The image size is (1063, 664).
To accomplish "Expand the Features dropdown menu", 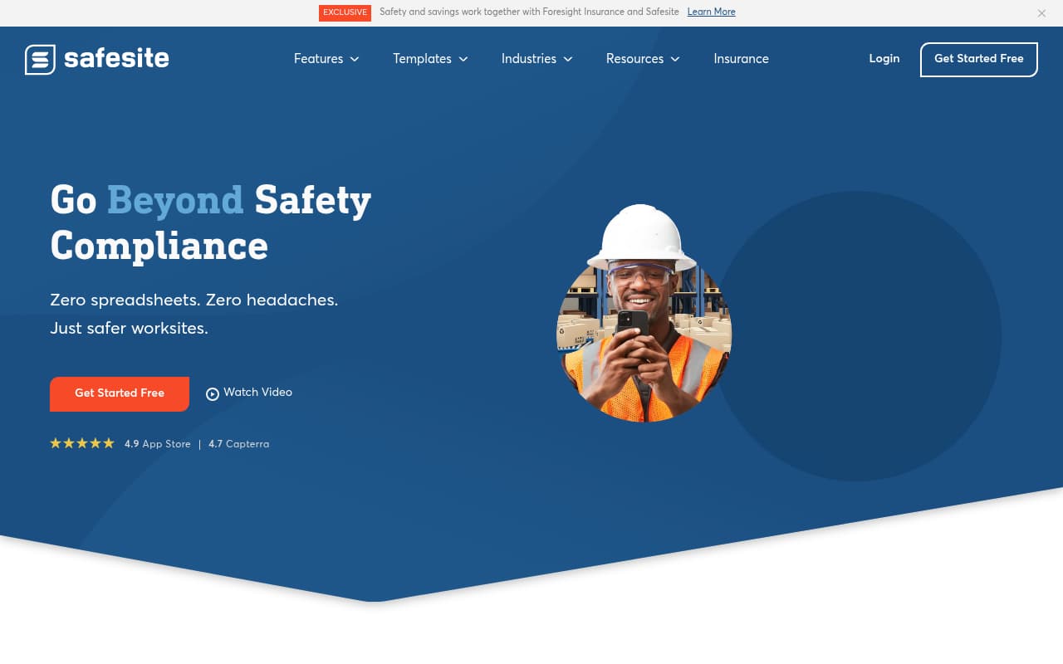I will (326, 59).
